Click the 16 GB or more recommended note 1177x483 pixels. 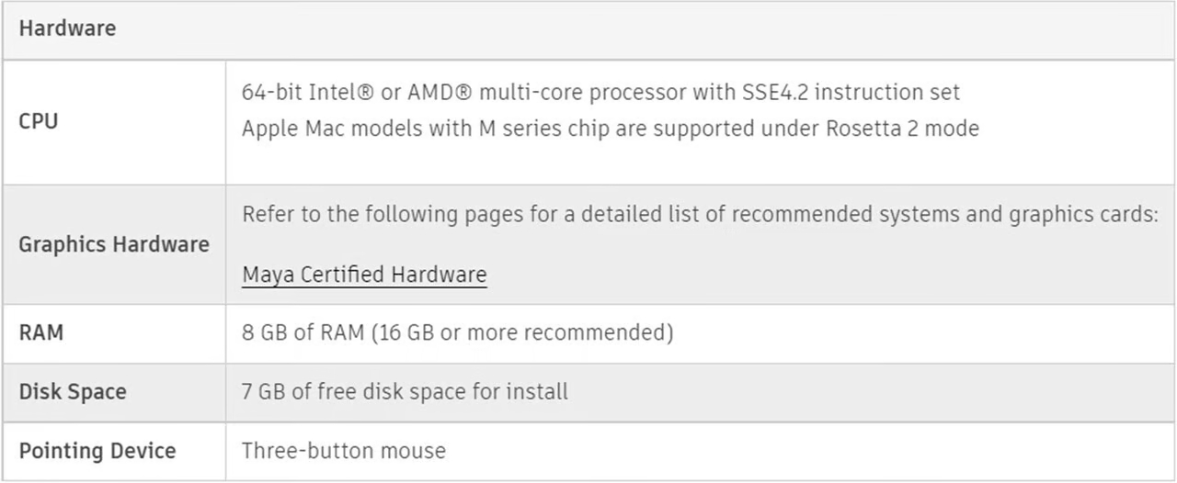pos(522,332)
